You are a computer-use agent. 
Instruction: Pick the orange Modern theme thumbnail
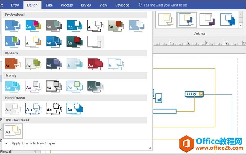[x=13, y=64]
